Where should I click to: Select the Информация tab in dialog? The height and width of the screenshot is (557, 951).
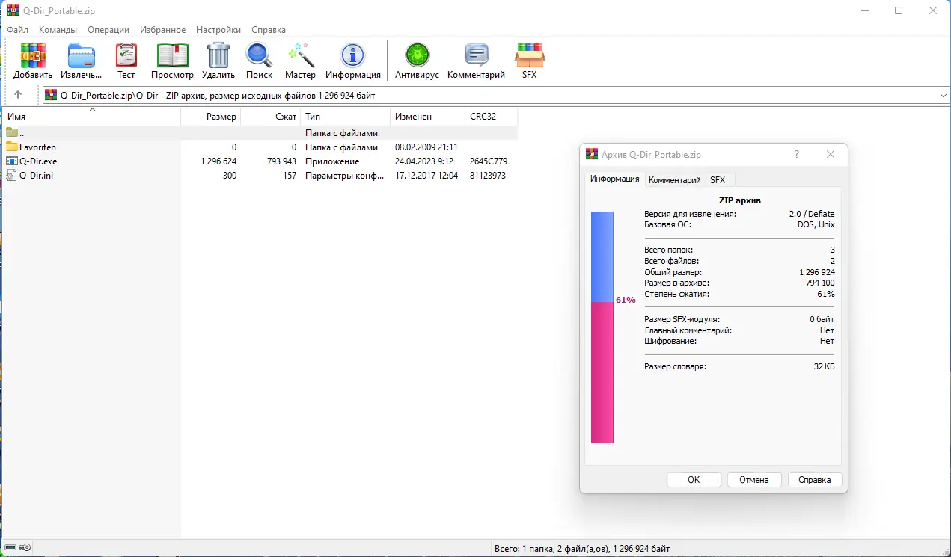pyautogui.click(x=614, y=179)
